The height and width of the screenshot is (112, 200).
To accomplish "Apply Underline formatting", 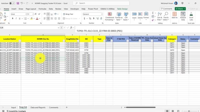I will click(19, 19).
